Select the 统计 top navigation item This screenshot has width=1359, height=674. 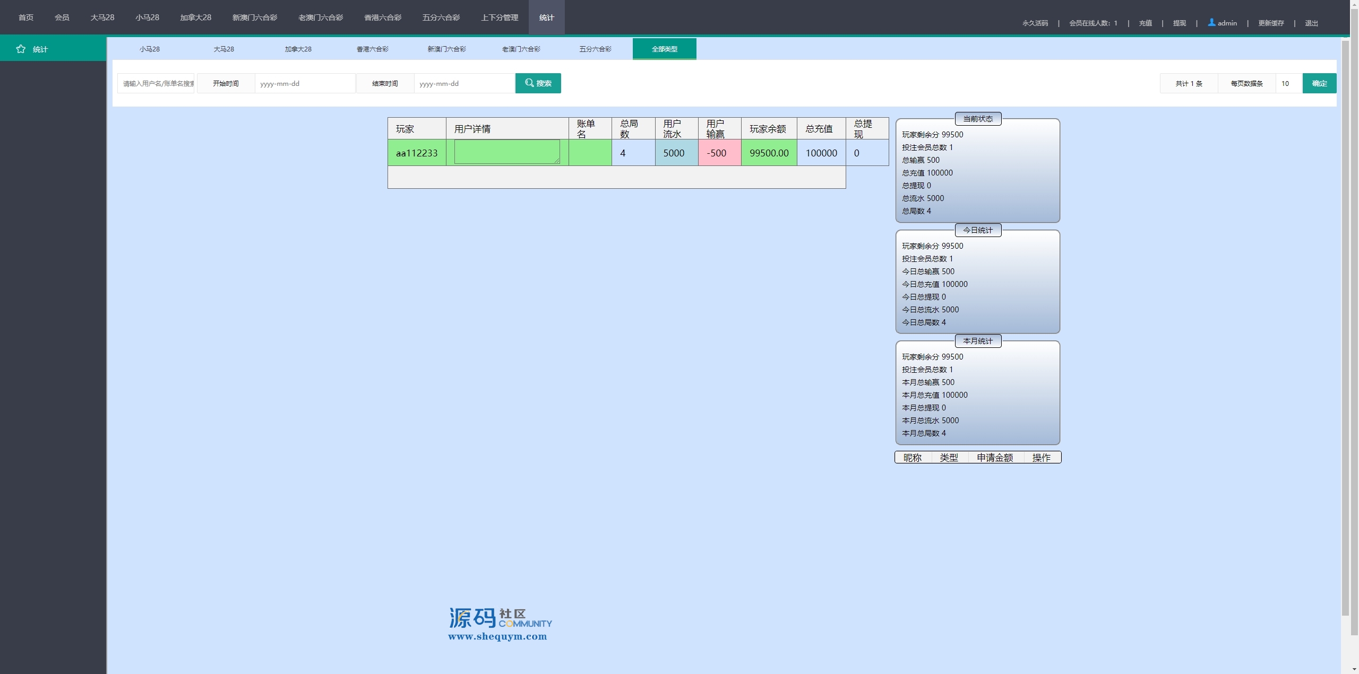click(547, 17)
